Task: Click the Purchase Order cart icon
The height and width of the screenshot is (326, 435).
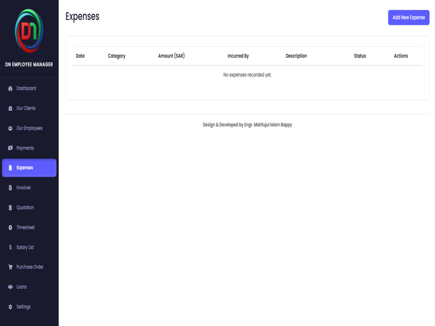Action: tap(10, 267)
